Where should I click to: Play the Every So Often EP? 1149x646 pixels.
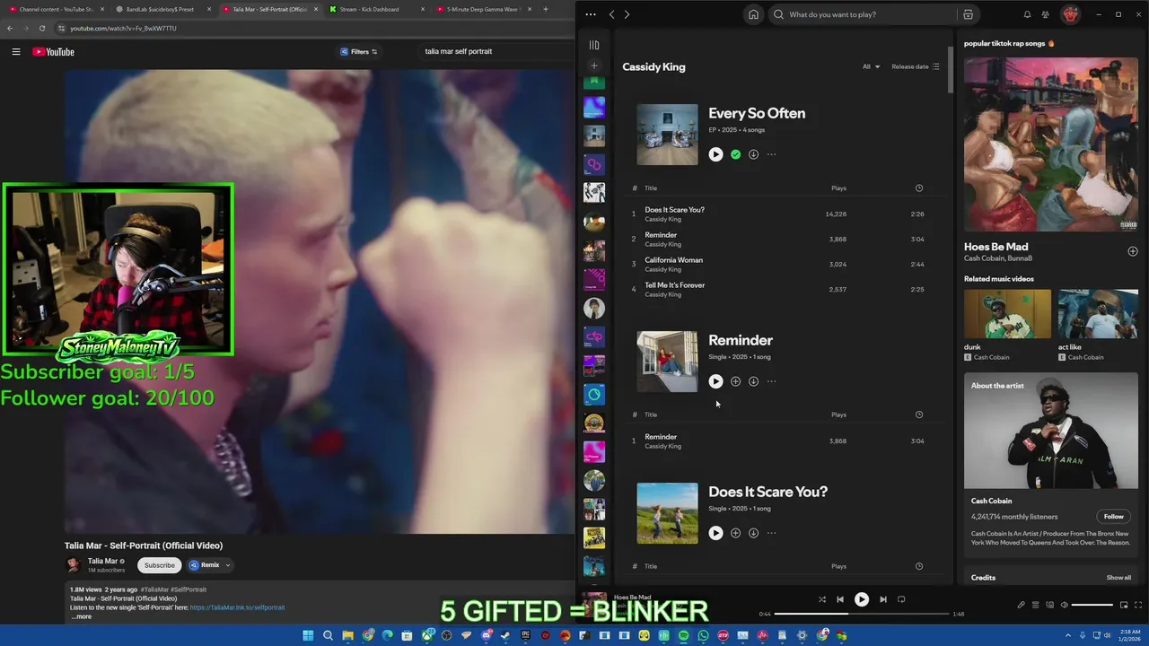pos(715,154)
